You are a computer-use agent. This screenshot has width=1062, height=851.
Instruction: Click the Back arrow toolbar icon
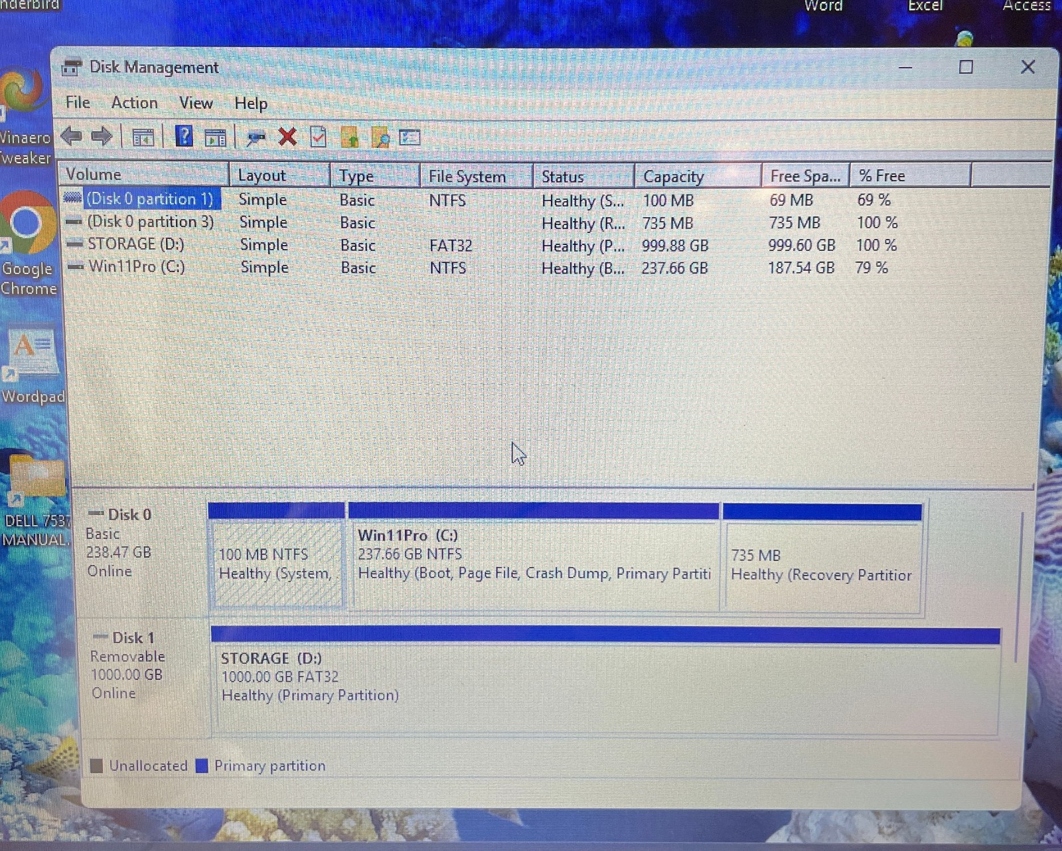coord(72,137)
